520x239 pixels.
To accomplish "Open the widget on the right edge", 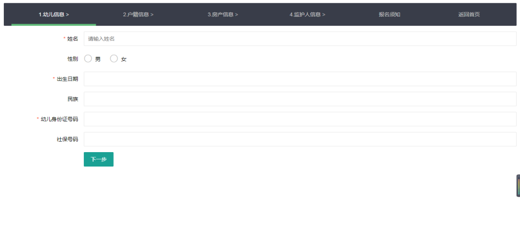I will 518,186.
